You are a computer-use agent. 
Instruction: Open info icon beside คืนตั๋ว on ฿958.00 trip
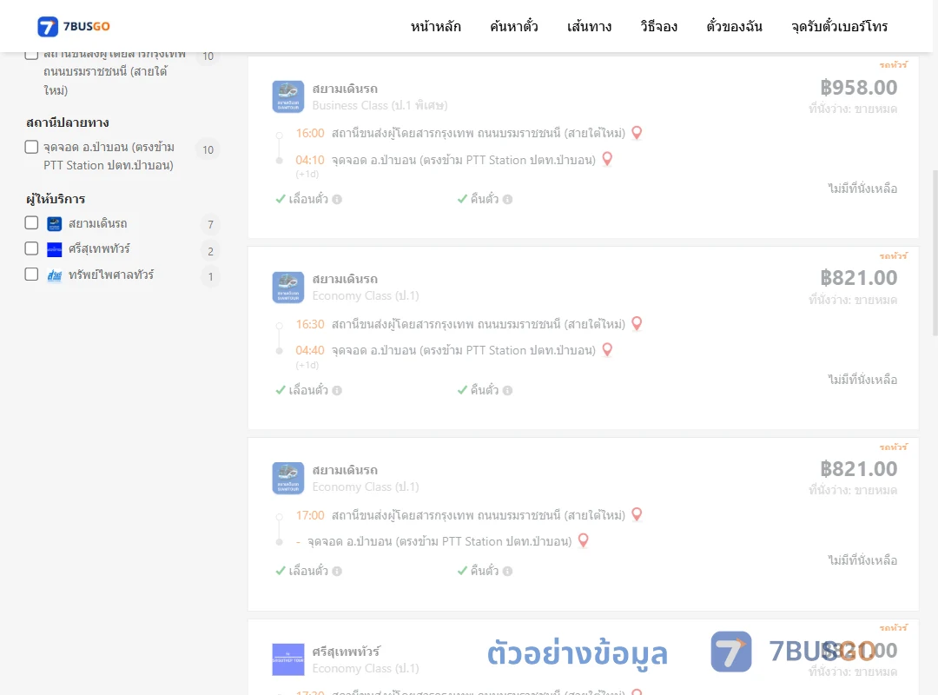tap(508, 199)
